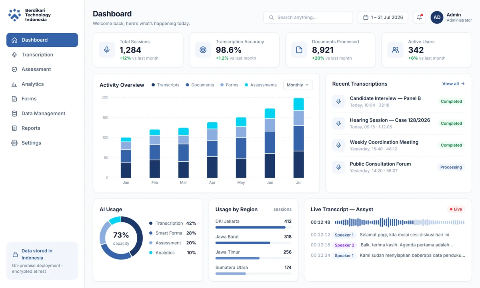Open Data Management in the sidebar

pyautogui.click(x=42, y=114)
